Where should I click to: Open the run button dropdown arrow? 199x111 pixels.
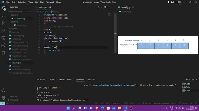[x=101, y=7]
